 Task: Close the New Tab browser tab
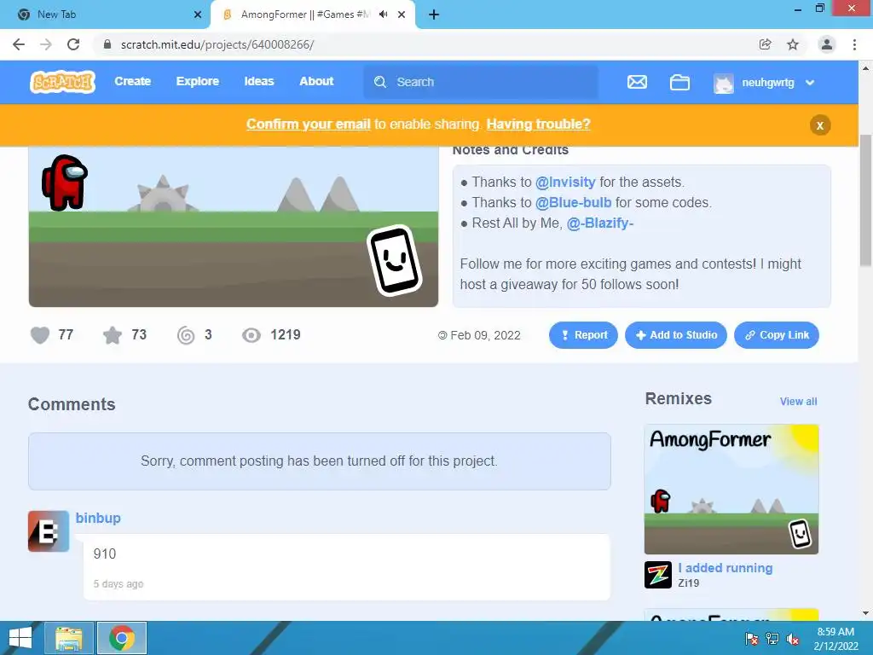coord(197,15)
